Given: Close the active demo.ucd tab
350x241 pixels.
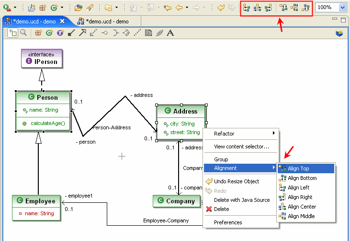Looking at the screenshot, I should coord(62,21).
